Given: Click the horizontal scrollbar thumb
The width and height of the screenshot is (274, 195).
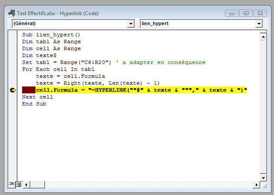Looking at the screenshot, I should tap(37, 185).
